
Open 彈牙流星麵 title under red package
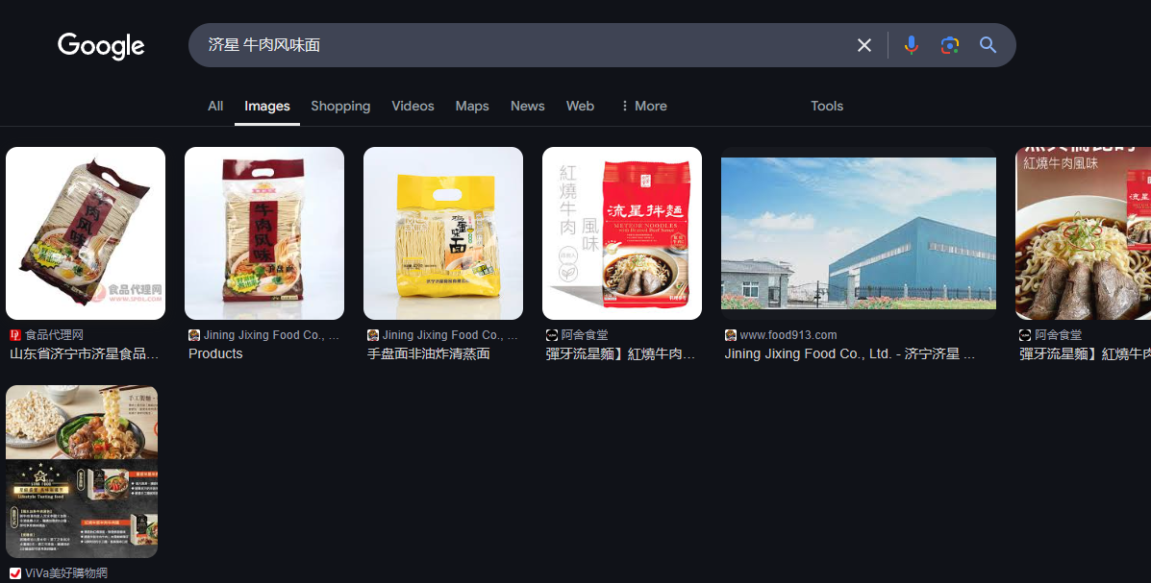[x=620, y=353]
